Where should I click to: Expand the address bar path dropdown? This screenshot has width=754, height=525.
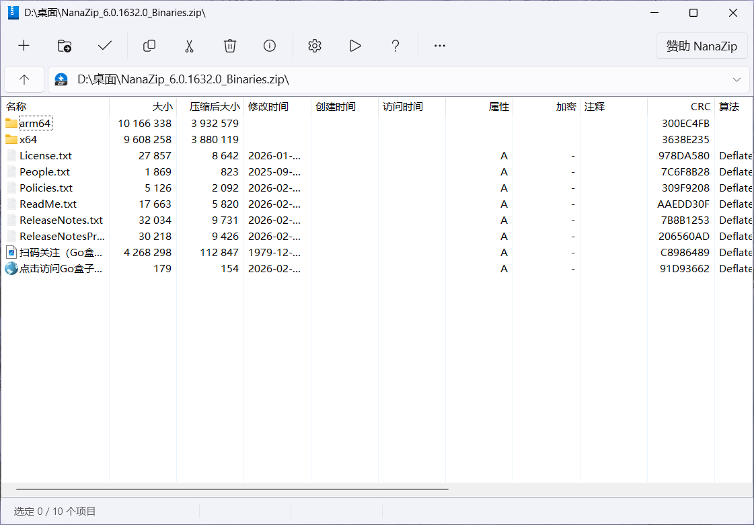pyautogui.click(x=737, y=79)
